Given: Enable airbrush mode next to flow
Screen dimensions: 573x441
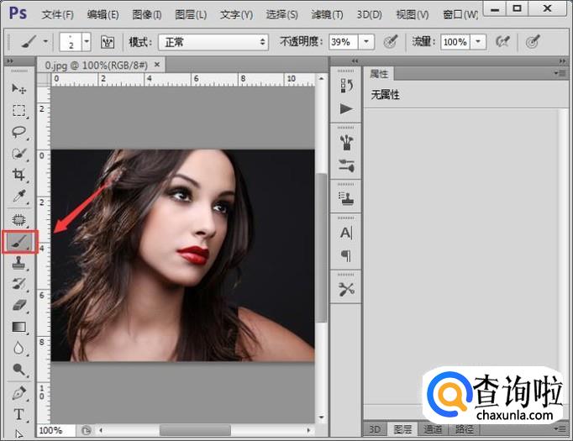Looking at the screenshot, I should (503, 41).
